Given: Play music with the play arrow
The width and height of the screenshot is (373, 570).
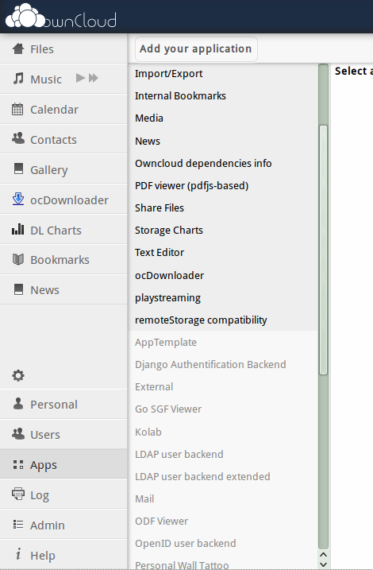Looking at the screenshot, I should (x=80, y=78).
